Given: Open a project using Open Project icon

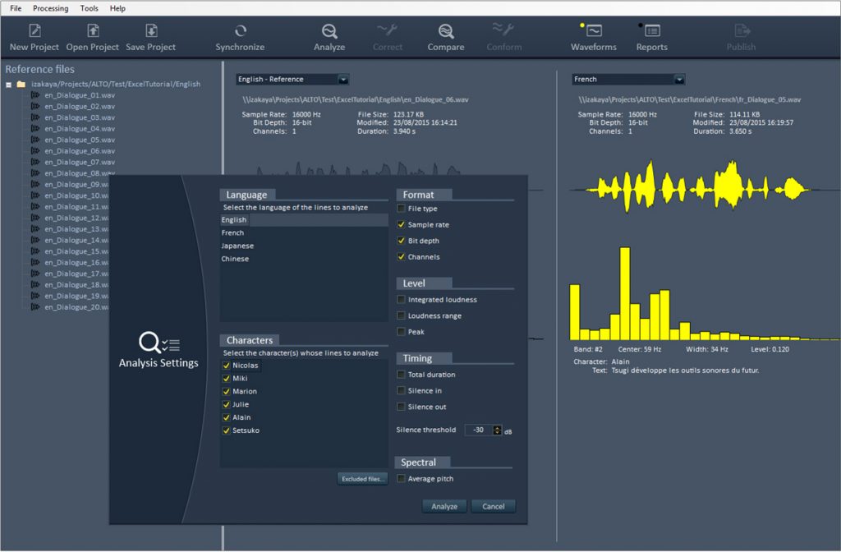Looking at the screenshot, I should pyautogui.click(x=93, y=31).
